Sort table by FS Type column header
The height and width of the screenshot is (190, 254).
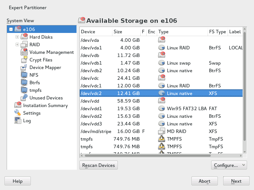click(217, 32)
